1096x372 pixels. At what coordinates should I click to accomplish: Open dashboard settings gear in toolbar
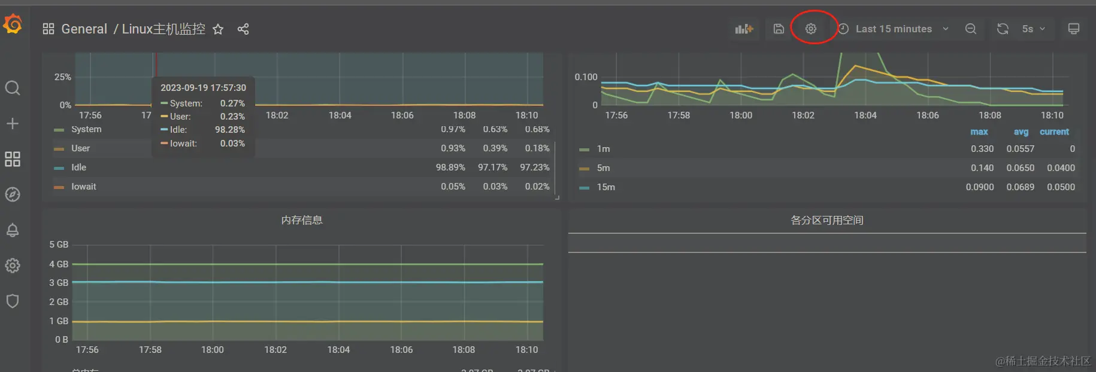point(811,29)
